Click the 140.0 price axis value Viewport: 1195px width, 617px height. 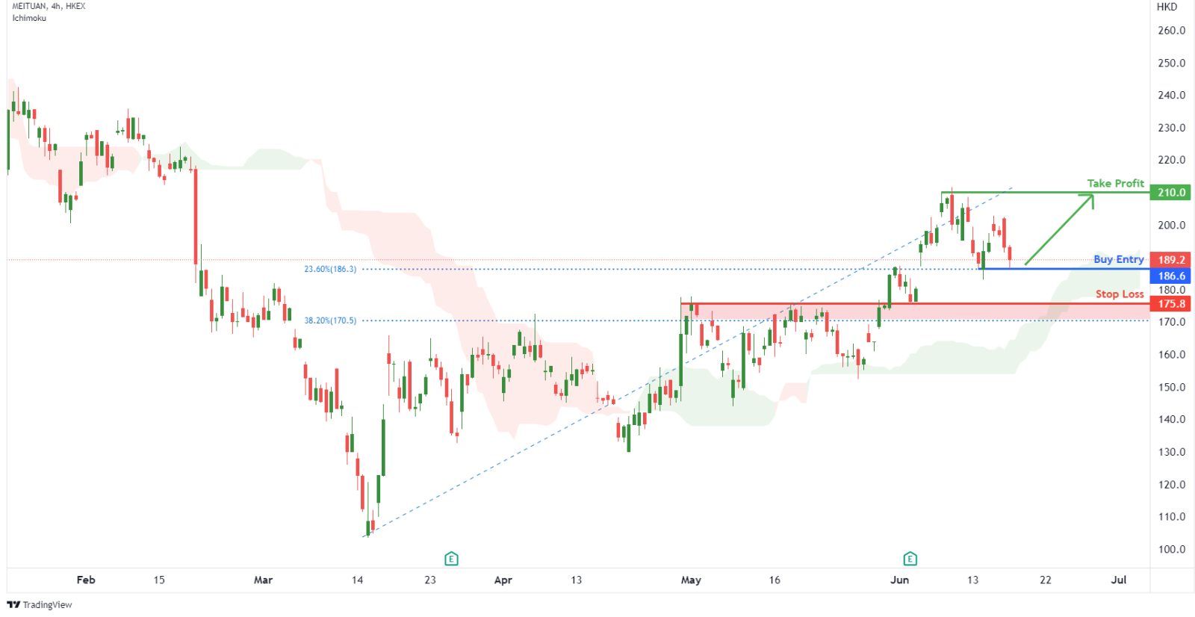pos(1171,419)
